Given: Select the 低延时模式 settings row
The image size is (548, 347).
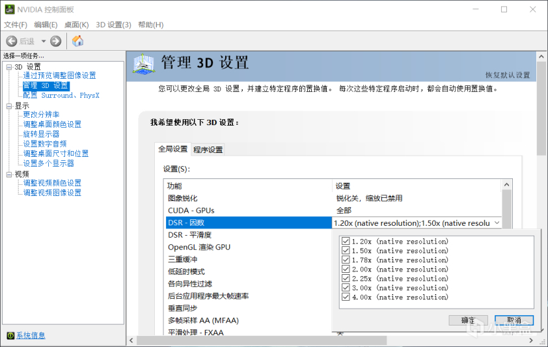Looking at the screenshot, I should point(248,271).
